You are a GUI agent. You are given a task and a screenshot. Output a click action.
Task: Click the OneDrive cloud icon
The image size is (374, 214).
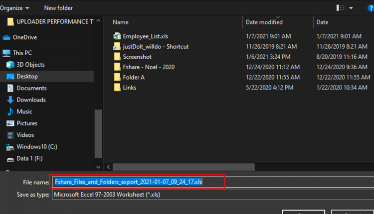(6, 37)
